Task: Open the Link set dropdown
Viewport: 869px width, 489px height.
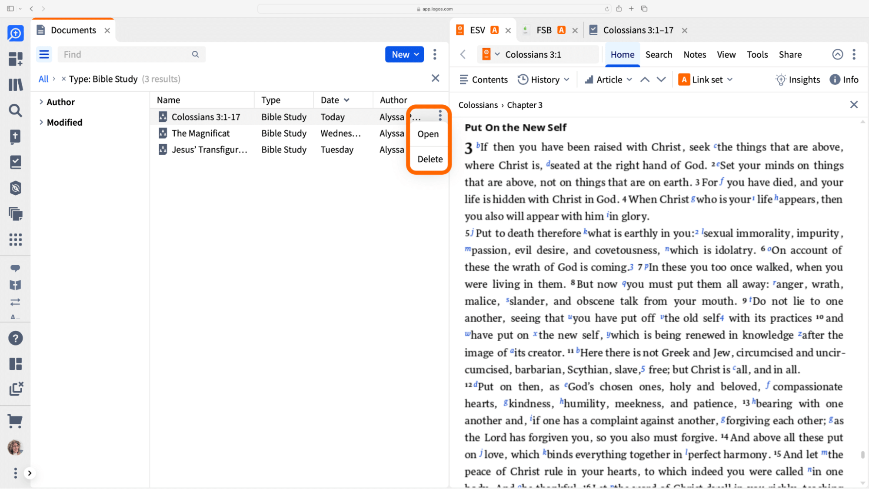Action: point(706,80)
